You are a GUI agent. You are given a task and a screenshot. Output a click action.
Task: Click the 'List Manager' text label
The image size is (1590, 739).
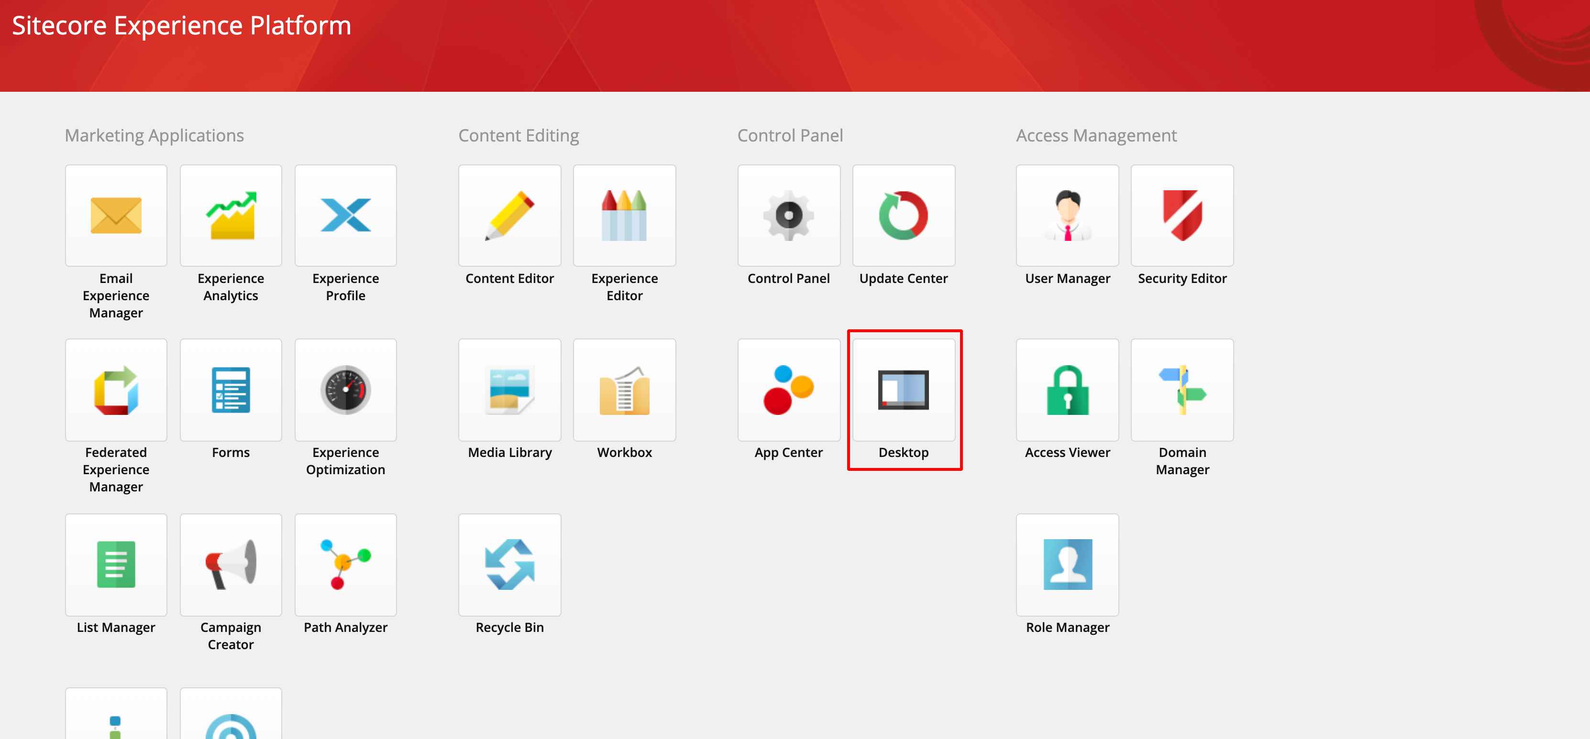coord(116,627)
